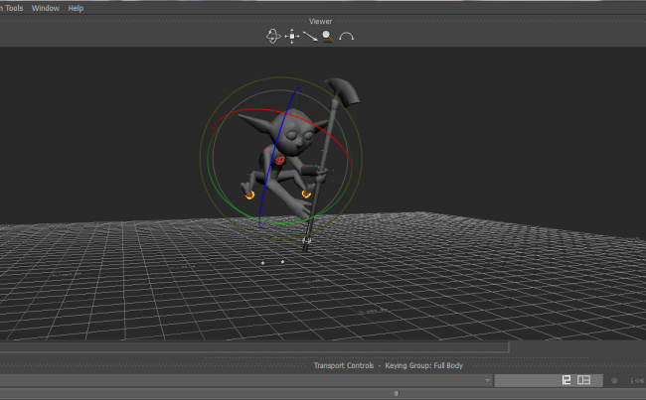Image resolution: width=646 pixels, height=400 pixels.
Task: Select the yellow hand effector near the staff
Action: [x=306, y=195]
